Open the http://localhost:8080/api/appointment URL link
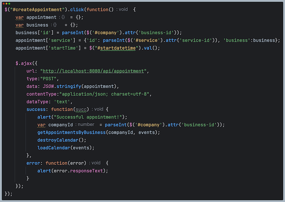This screenshot has height=202, width=285. pos(95,71)
